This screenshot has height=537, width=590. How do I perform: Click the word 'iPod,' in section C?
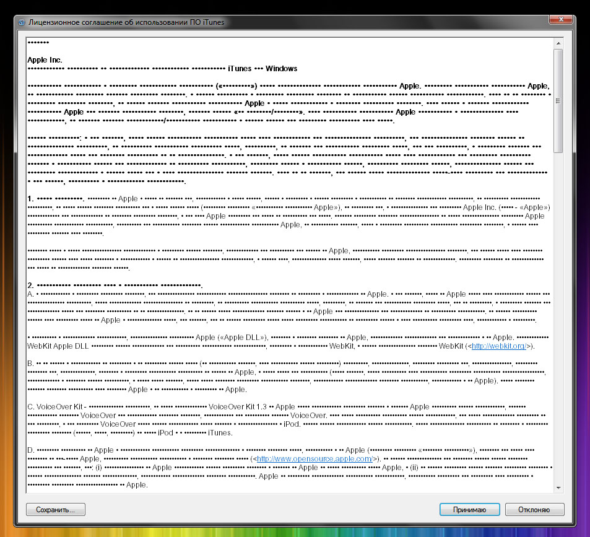[292, 424]
